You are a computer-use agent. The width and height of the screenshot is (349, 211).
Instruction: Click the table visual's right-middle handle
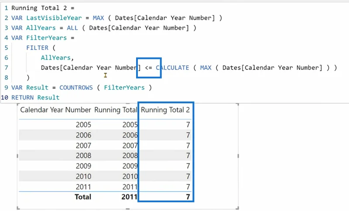click(238, 156)
